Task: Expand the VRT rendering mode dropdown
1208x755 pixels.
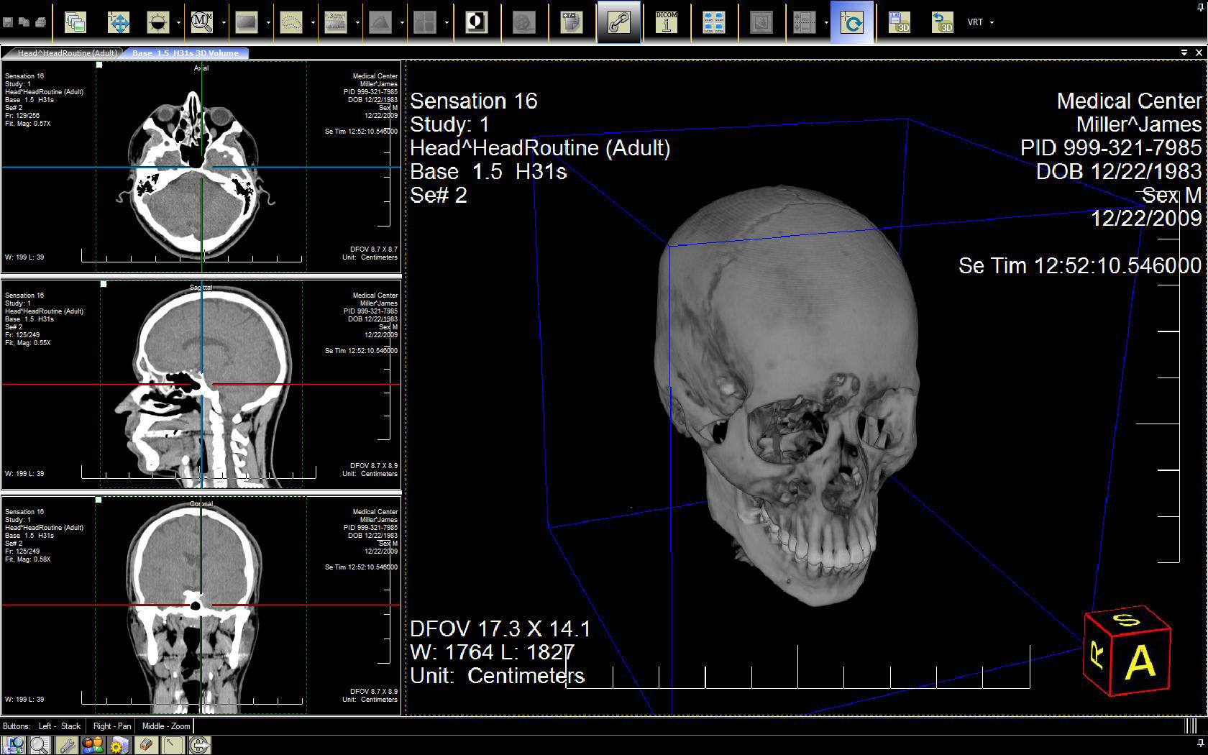Action: click(x=992, y=22)
